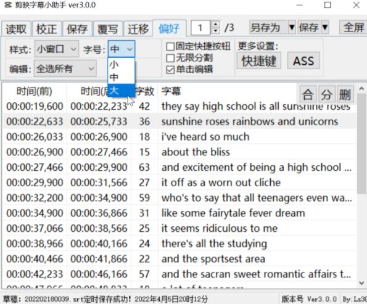Click the 删 delete button
The height and width of the screenshot is (304, 367).
[x=345, y=94]
